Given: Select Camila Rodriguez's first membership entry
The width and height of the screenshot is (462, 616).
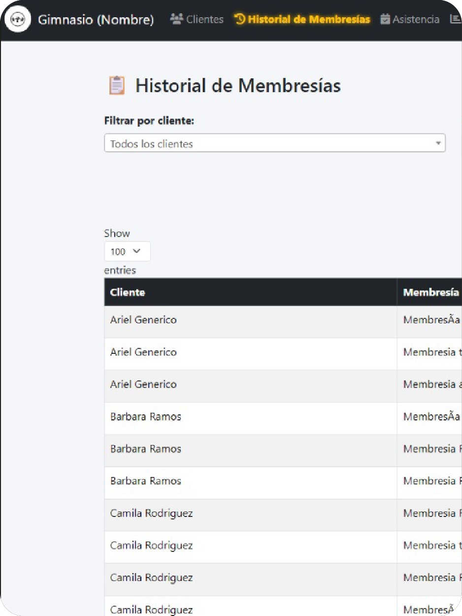Looking at the screenshot, I should [x=152, y=513].
